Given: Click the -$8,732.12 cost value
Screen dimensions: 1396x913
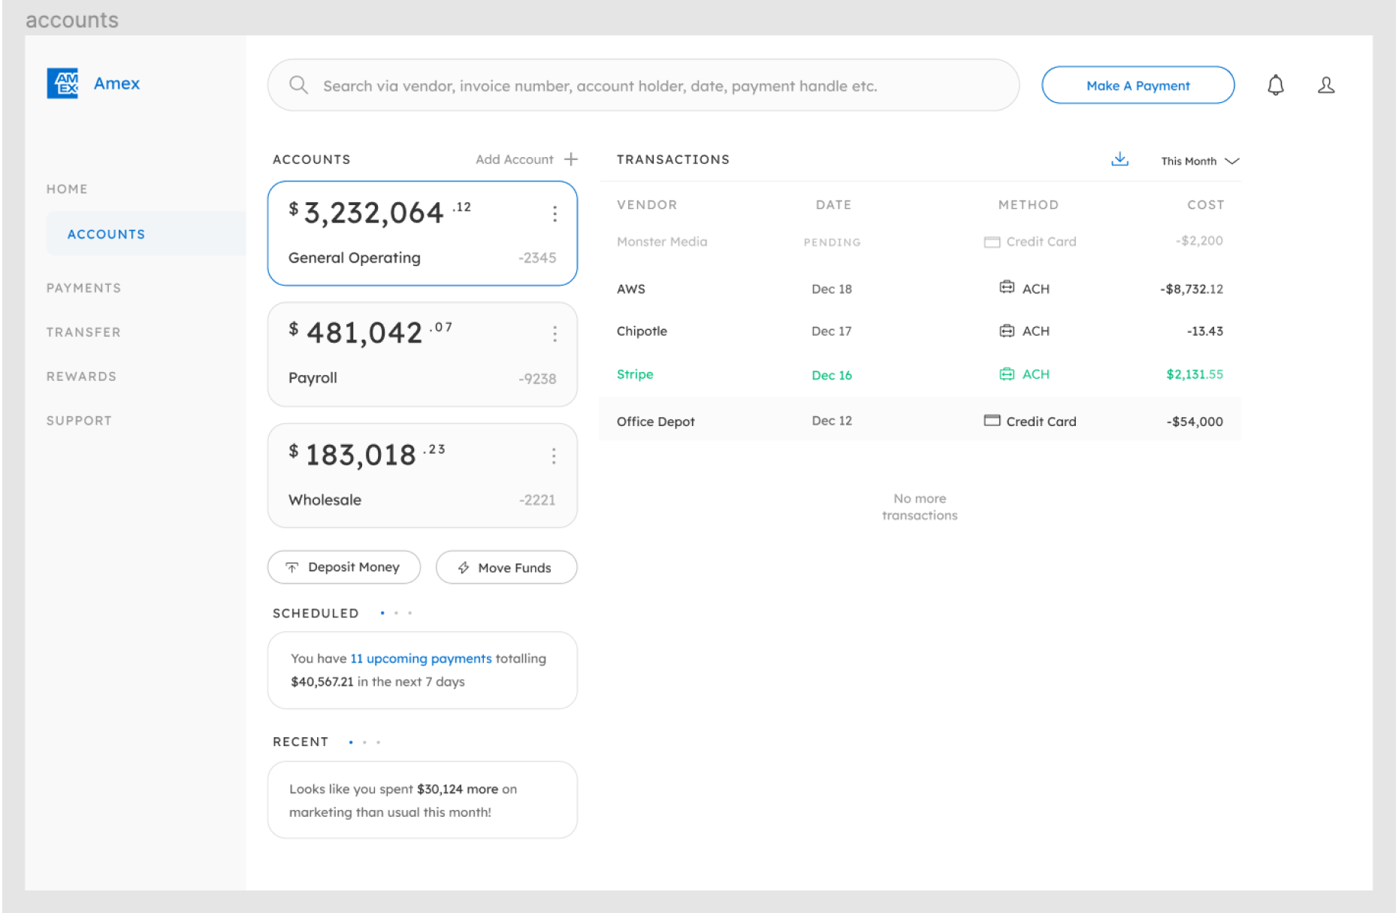Looking at the screenshot, I should click(1192, 289).
